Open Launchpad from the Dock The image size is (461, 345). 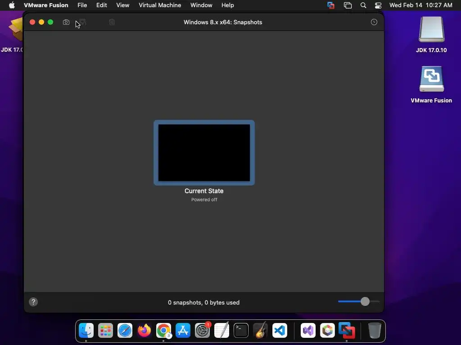pos(105,331)
